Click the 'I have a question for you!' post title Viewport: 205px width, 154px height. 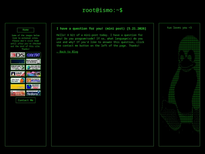click(101, 29)
